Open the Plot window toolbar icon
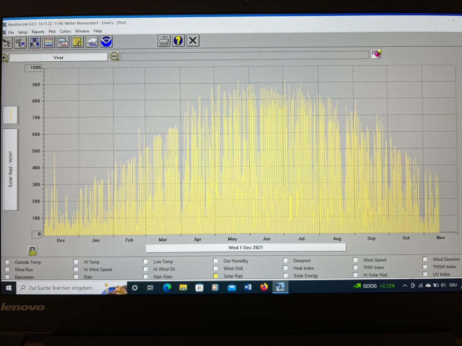The image size is (462, 346). (63, 42)
